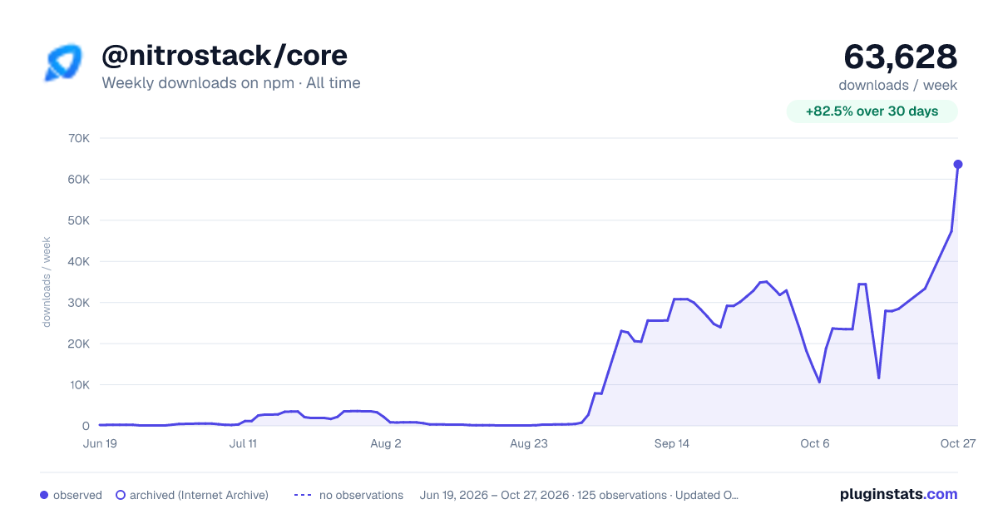Click the 63,628 downloads count
Image resolution: width=998 pixels, height=524 pixels.
(x=901, y=57)
